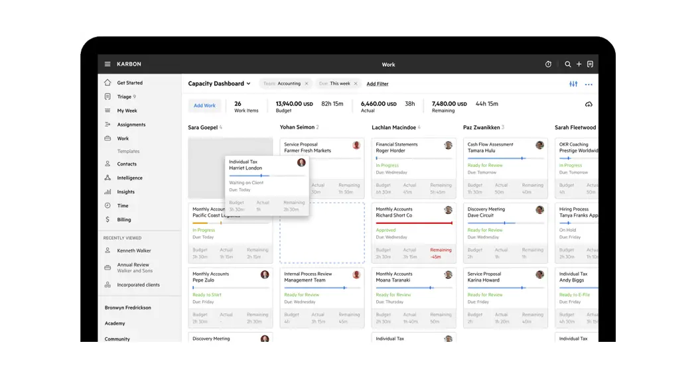Click the Add Work button
Screen dimensions: 698x379
click(204, 105)
